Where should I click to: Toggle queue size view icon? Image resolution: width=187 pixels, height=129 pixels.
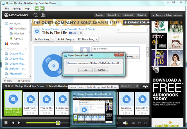145,86
